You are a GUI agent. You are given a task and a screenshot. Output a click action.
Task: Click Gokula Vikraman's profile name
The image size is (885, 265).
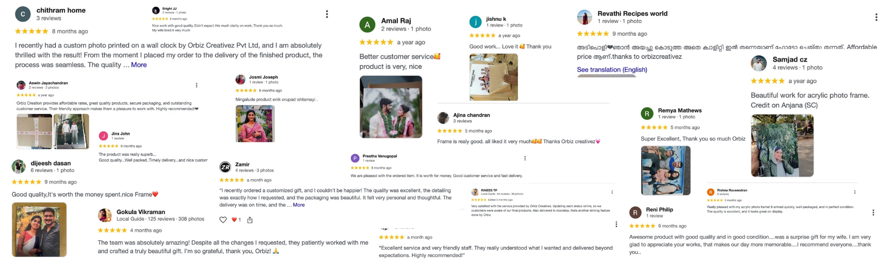(141, 212)
